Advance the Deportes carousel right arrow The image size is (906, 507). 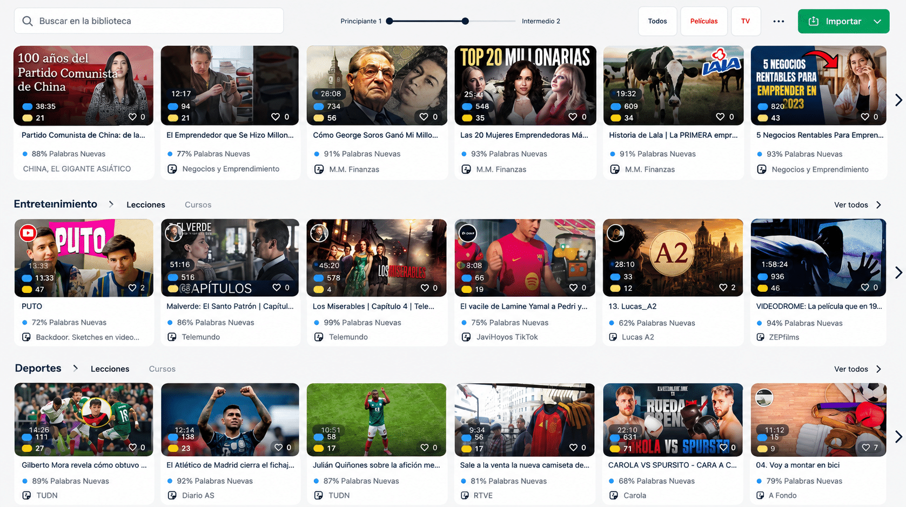898,436
